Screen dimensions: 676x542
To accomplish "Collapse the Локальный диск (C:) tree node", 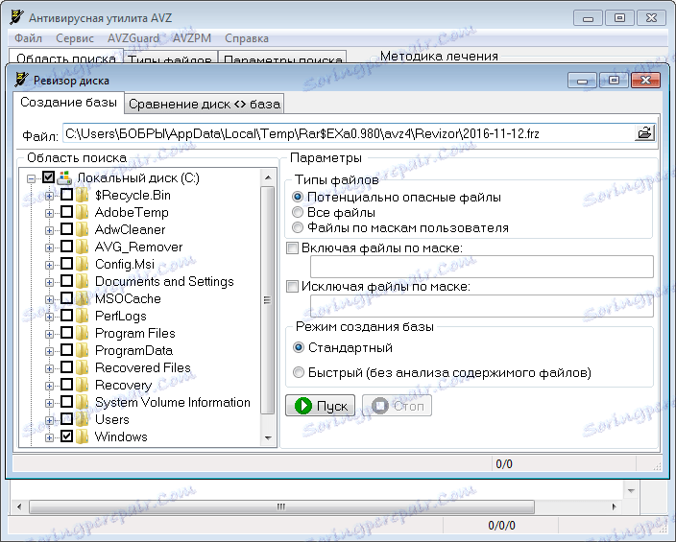I will pos(31,178).
